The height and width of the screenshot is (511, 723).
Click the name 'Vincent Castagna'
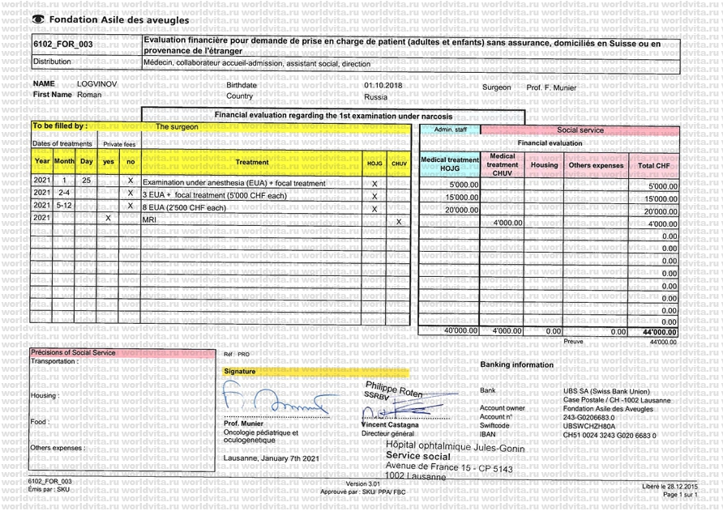[x=390, y=425]
